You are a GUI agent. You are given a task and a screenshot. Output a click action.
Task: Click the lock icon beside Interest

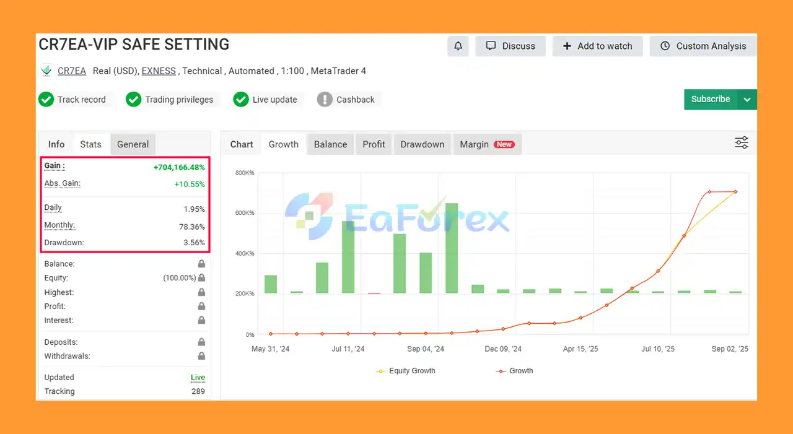[x=201, y=320]
